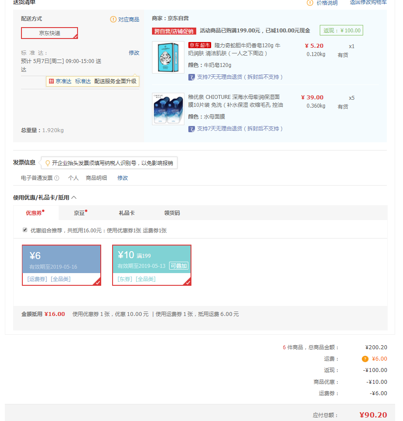Click the orange question icon beside 运费
Viewport: 403px width, 421px height.
pos(365,359)
